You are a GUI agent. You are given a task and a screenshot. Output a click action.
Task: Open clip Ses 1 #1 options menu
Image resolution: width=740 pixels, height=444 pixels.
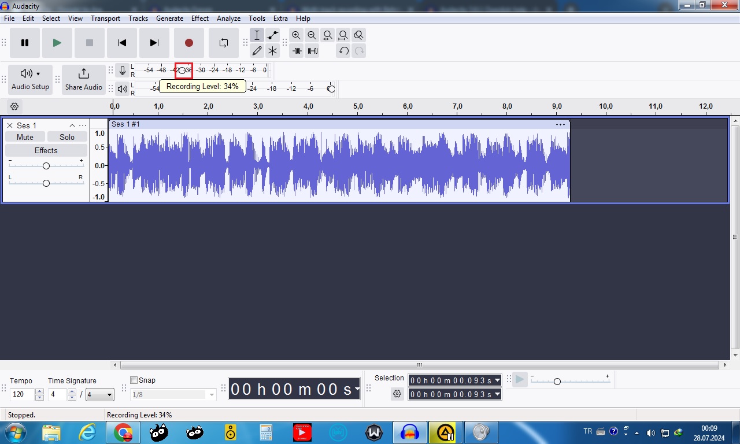[x=560, y=124]
